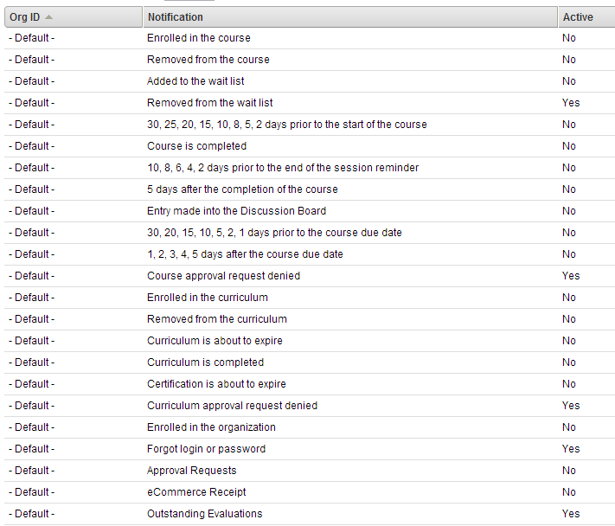Open the 'Approval Requests' notification

[191, 471]
